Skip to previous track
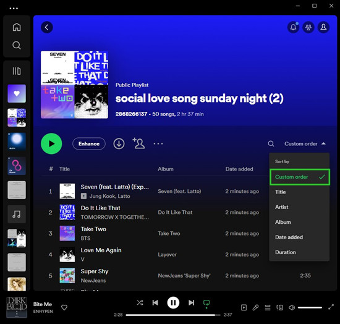 [x=155, y=303]
